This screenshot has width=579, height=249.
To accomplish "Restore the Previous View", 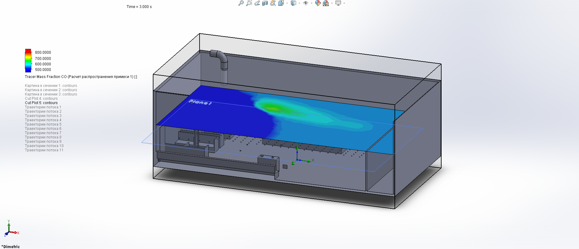I will pos(257,3).
